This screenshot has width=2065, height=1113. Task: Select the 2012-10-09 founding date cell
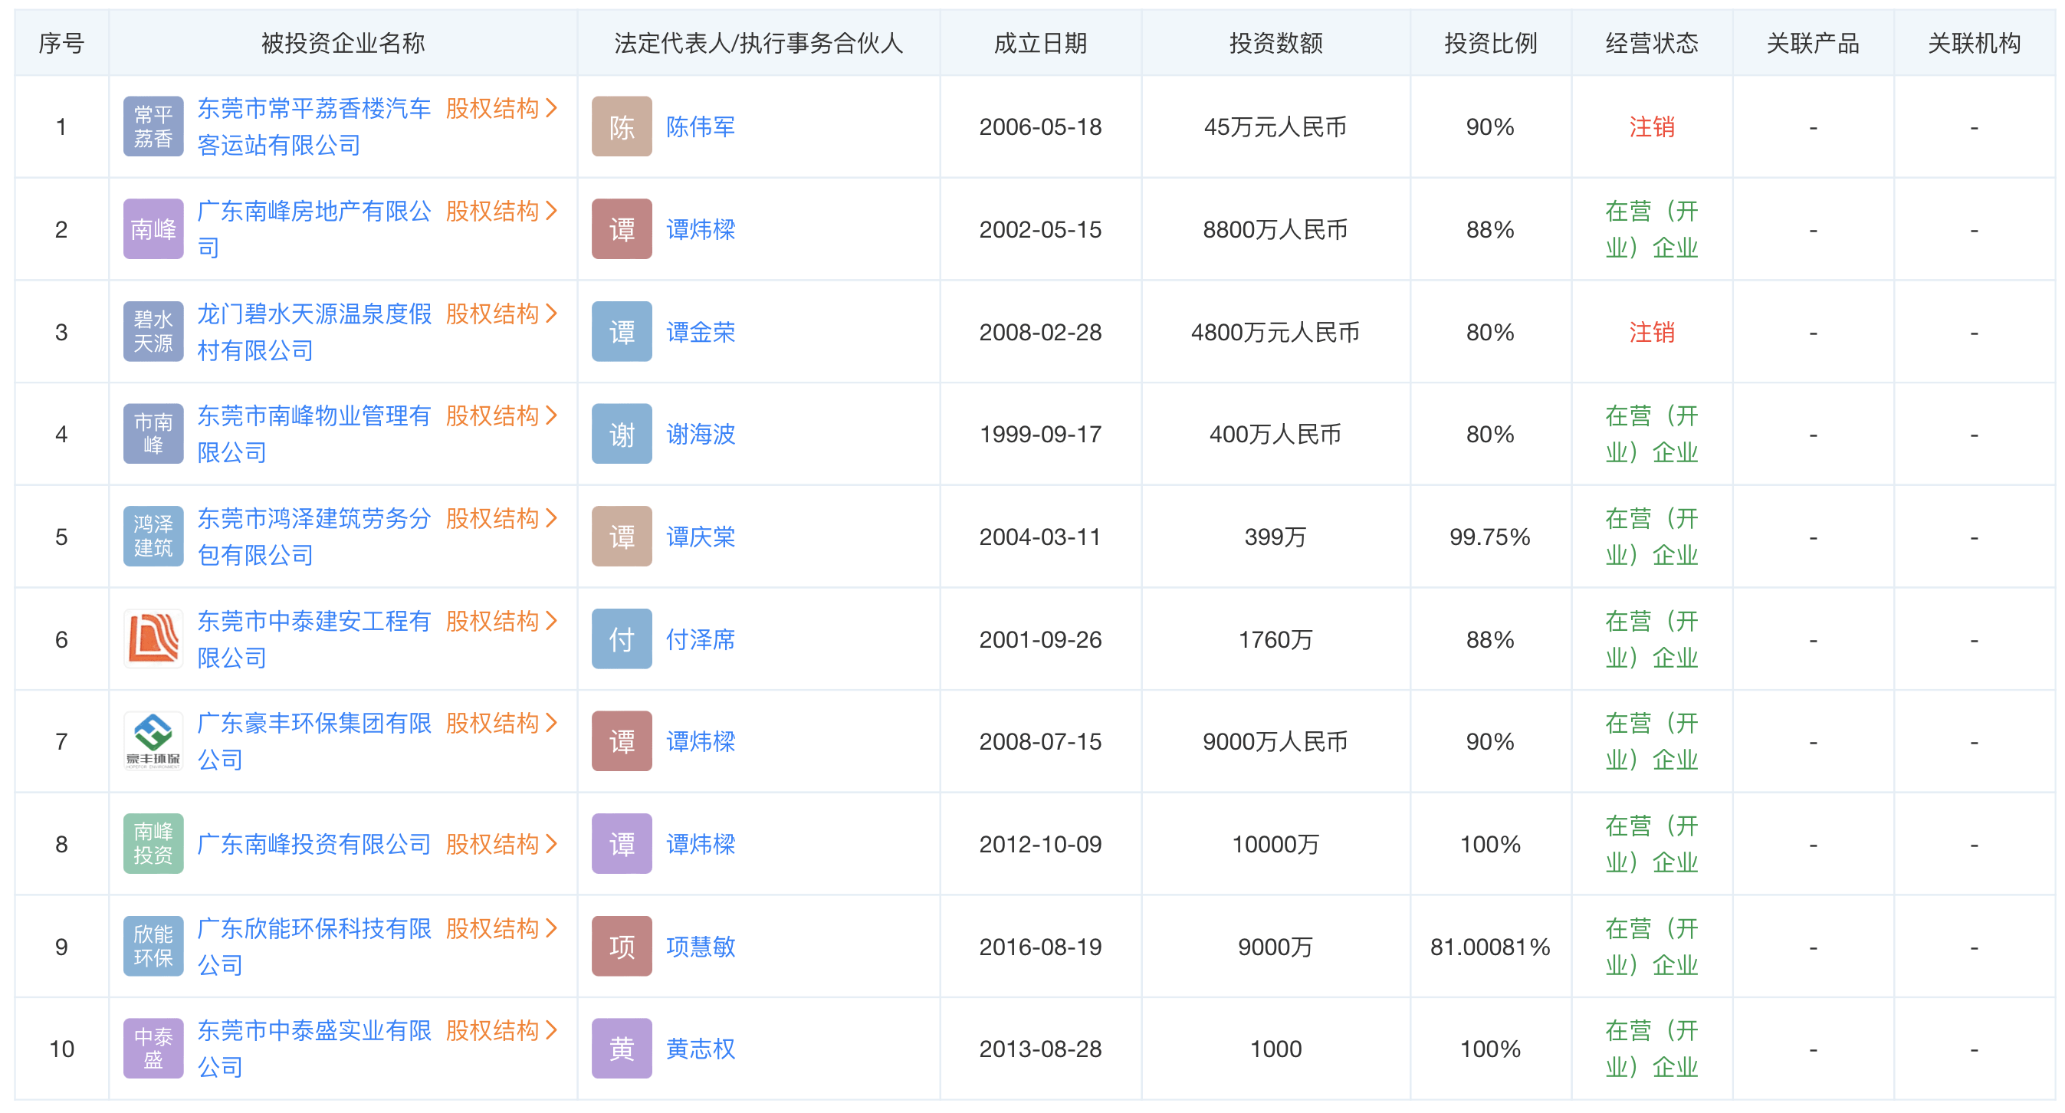click(x=1040, y=845)
